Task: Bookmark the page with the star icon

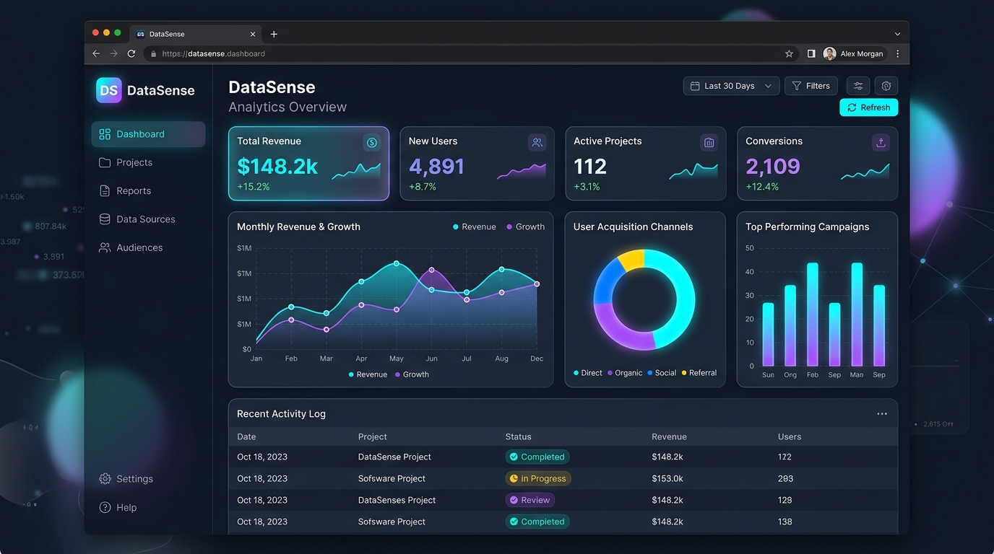Action: point(789,53)
